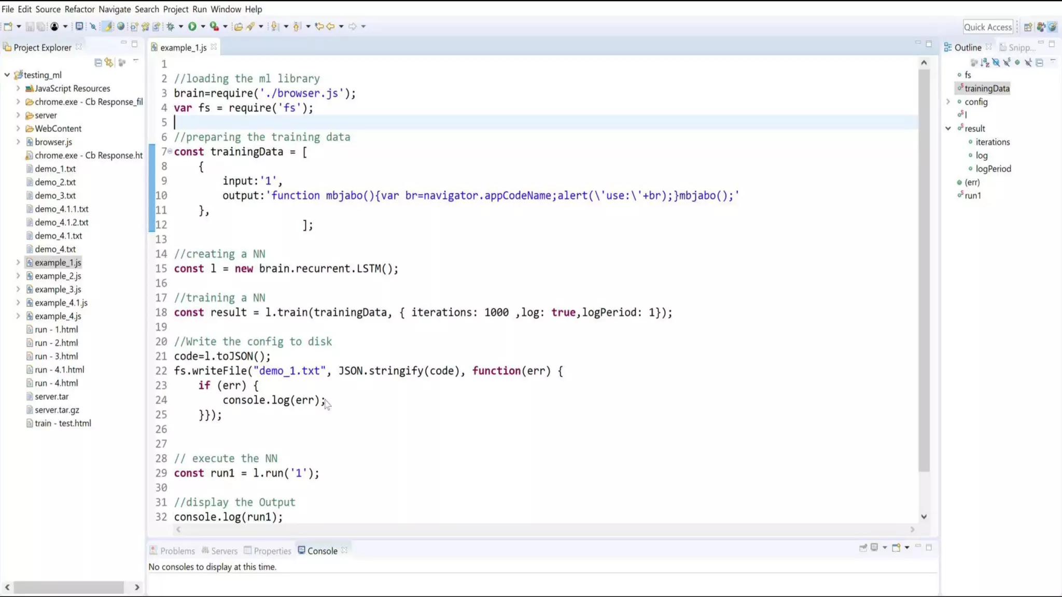Screen dimensions: 1062x597
Task: Open the web browser globe icon
Action: tap(121, 26)
